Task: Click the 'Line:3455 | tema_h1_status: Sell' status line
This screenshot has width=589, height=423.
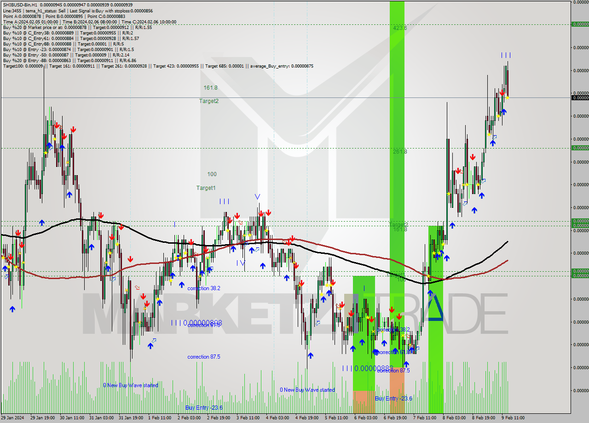Action: pyautogui.click(x=78, y=11)
